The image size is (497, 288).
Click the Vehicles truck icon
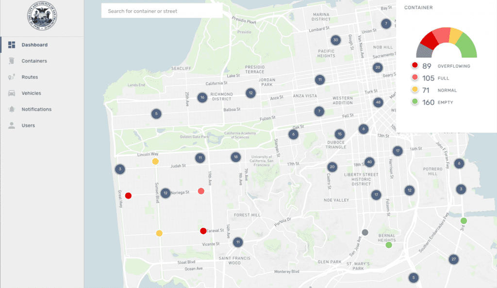12,93
